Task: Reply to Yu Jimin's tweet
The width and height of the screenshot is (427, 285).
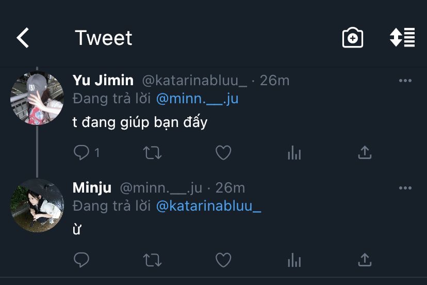Action: tap(82, 152)
